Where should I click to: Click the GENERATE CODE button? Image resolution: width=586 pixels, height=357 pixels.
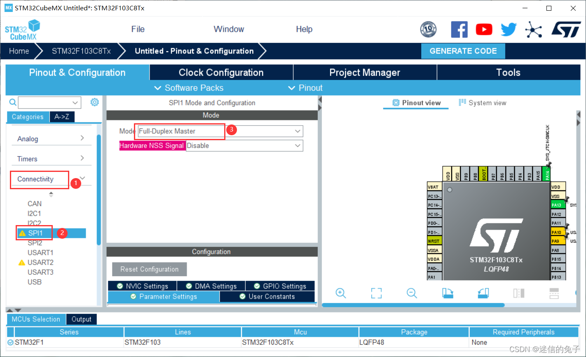463,51
